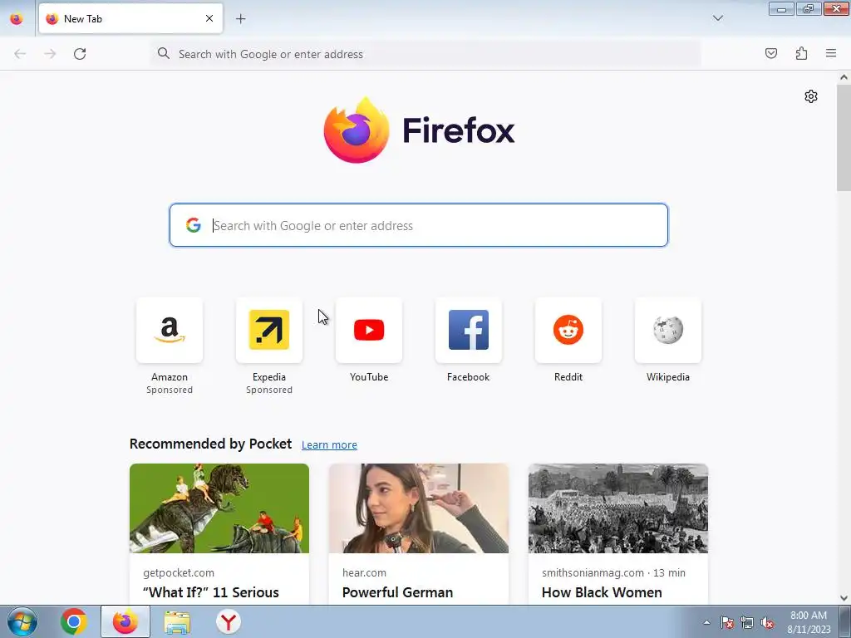Click the Recommended by Pocket heading
This screenshot has width=851, height=638.
tap(210, 444)
